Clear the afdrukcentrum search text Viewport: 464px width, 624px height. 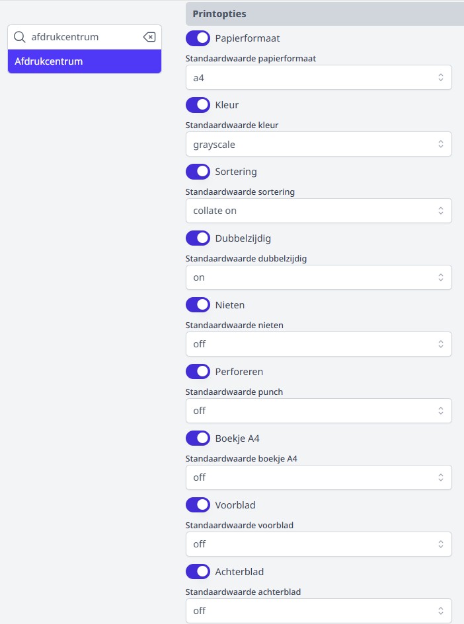pyautogui.click(x=149, y=37)
